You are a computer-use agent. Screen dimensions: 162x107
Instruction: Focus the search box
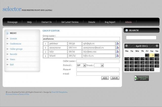click(x=141, y=38)
